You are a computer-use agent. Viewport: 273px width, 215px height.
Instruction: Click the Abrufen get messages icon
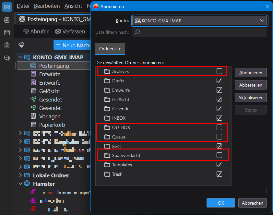(26, 31)
